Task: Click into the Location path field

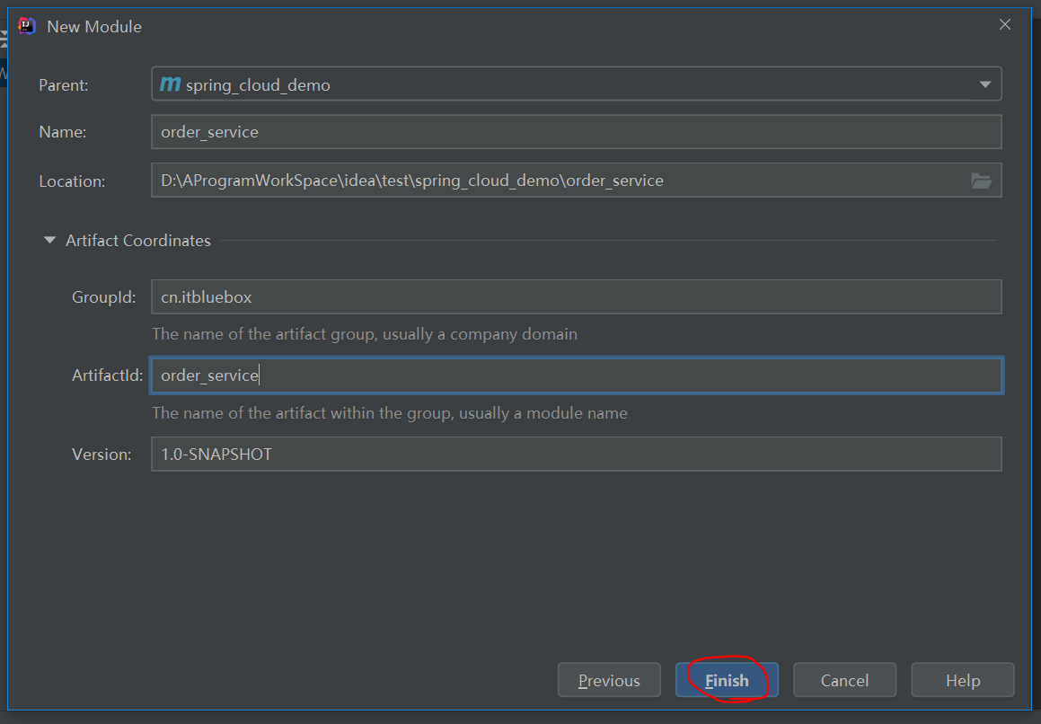Action: coord(557,181)
